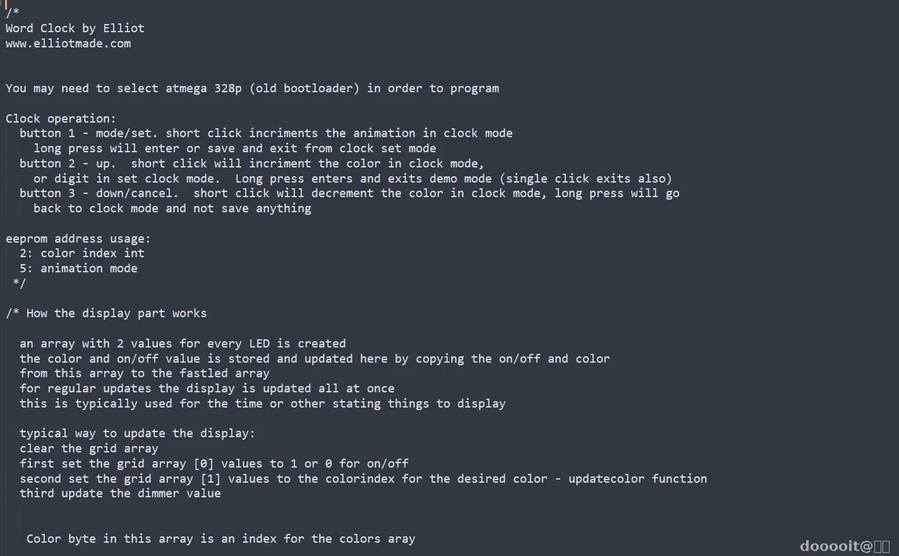
Task: Click the closing '*/' comment marker
Action: pyautogui.click(x=20, y=284)
